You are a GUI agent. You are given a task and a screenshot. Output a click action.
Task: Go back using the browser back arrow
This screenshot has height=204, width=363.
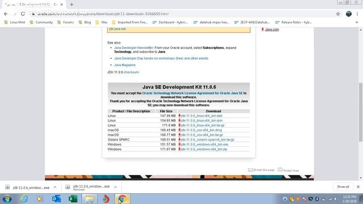[6, 14]
